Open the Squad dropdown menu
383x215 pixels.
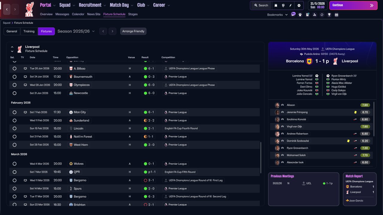[x=67, y=5]
